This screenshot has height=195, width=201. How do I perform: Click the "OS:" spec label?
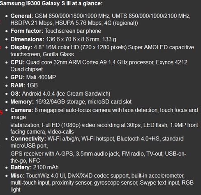pos(16,94)
